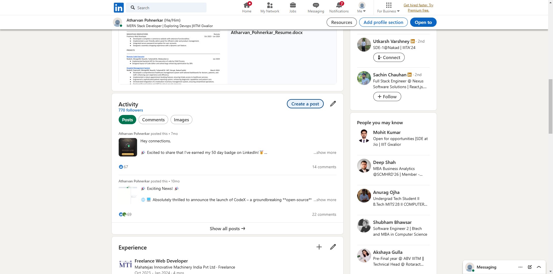Image resolution: width=553 pixels, height=274 pixels.
Task: Open the 770 followers link
Action: point(130,110)
